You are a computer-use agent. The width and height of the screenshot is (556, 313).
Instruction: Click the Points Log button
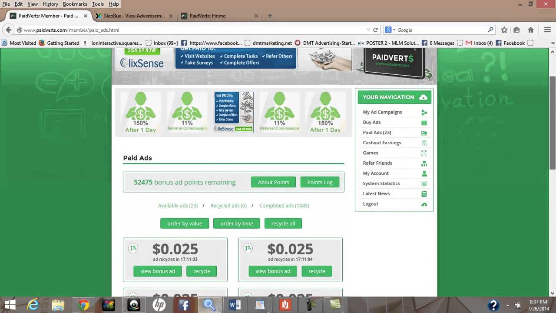320,182
